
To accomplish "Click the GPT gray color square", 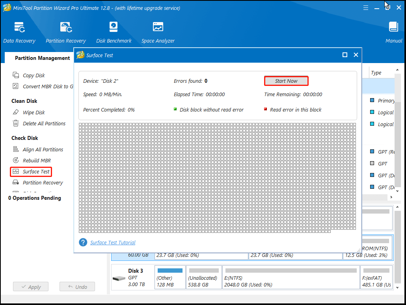I will coord(372,164).
